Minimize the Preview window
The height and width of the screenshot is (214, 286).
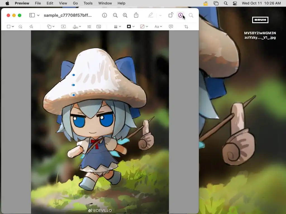point(14,15)
